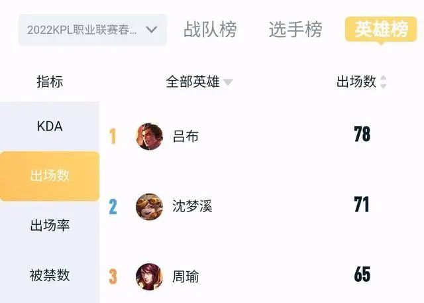This screenshot has height=303, width=424.
Task: Click the rank 1 gold number badge
Action: click(113, 137)
